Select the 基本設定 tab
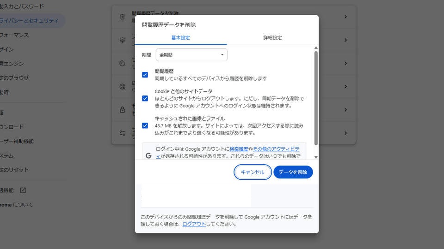The width and height of the screenshot is (444, 249). pos(180,38)
